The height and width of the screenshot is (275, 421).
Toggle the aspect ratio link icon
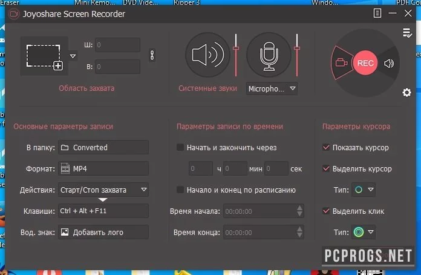152,55
